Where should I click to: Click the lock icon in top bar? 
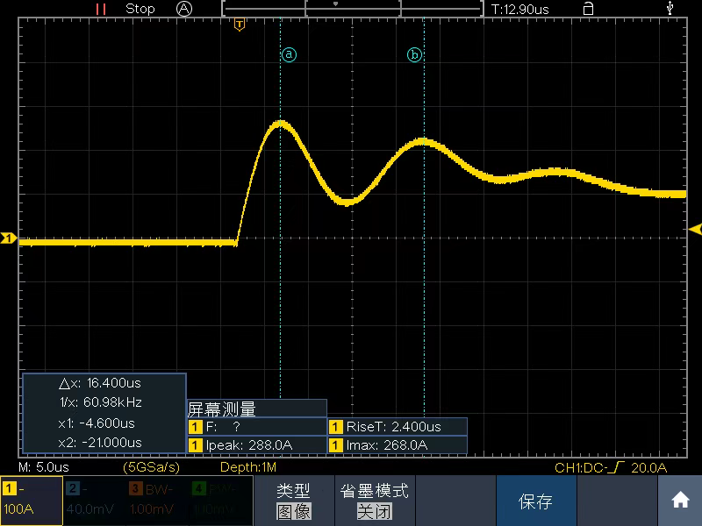coord(588,9)
